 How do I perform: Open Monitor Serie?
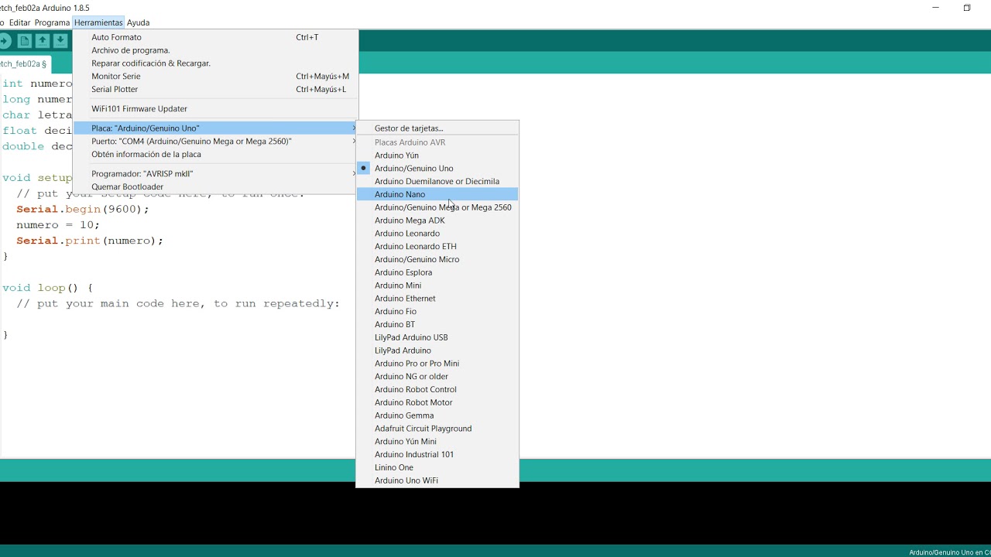pos(215,77)
